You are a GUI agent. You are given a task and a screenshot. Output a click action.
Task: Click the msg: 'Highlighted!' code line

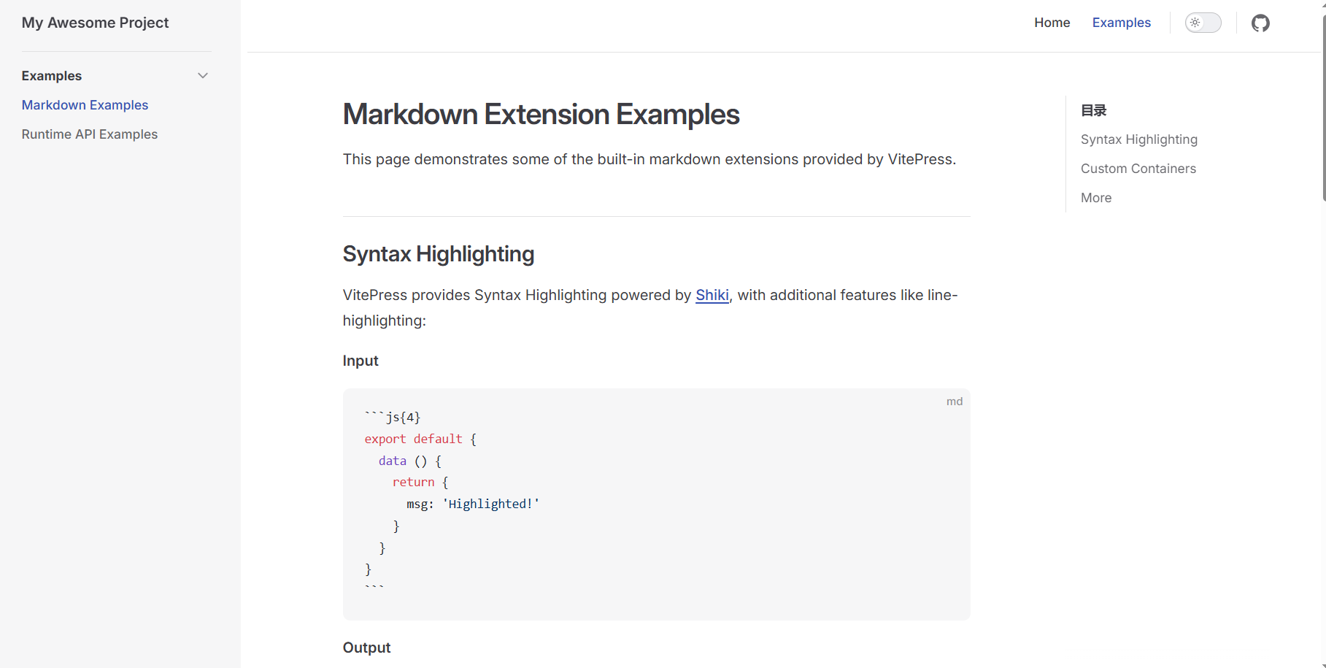pyautogui.click(x=473, y=504)
